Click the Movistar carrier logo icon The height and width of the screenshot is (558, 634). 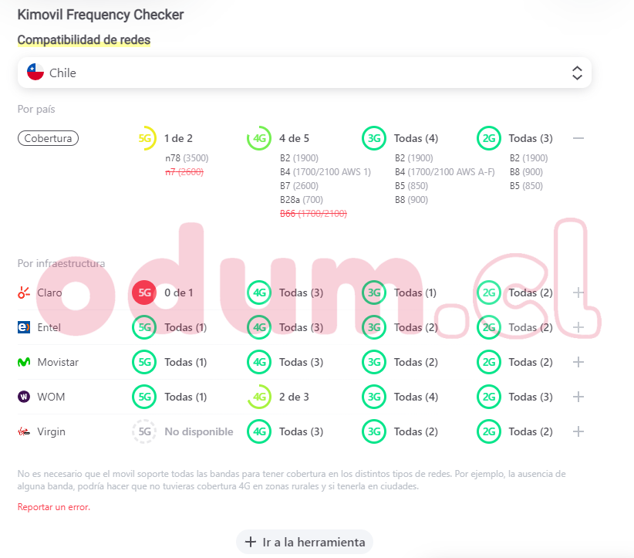(x=24, y=362)
